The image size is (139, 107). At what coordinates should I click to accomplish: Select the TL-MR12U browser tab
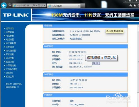coord(64,6)
